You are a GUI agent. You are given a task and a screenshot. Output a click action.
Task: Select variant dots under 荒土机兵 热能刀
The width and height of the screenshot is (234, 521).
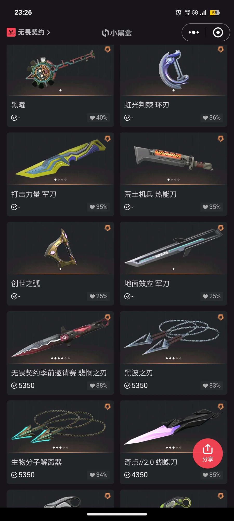tap(173, 179)
